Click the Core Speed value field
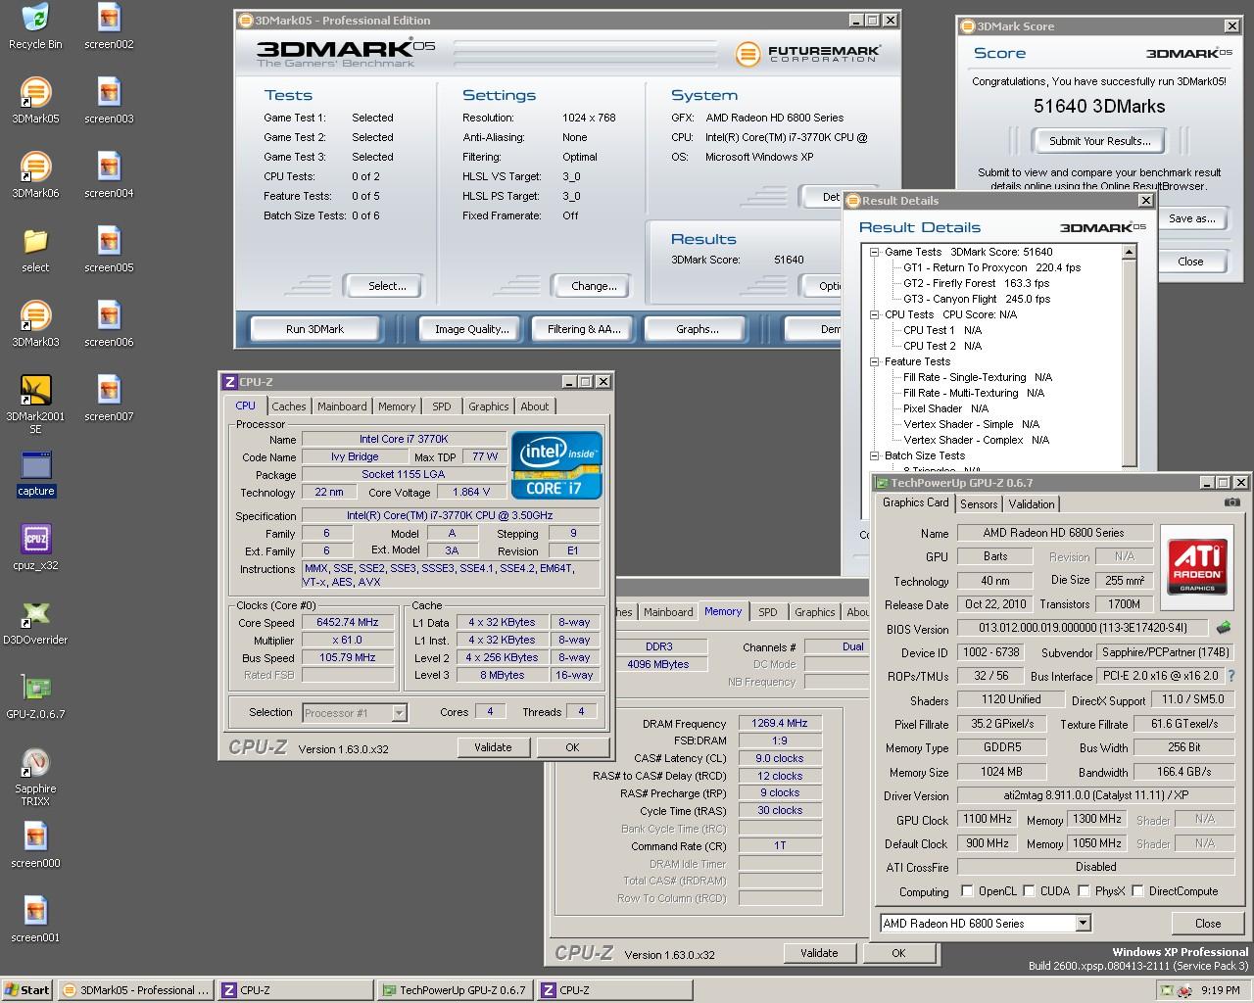The width and height of the screenshot is (1254, 1003). point(347,623)
